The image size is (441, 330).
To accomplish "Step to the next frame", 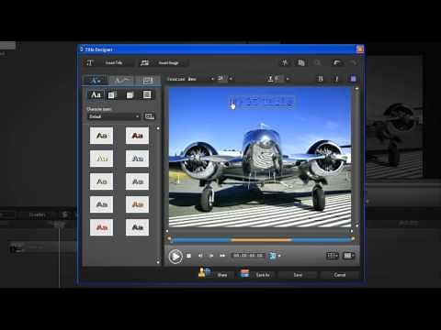I will coord(211,256).
